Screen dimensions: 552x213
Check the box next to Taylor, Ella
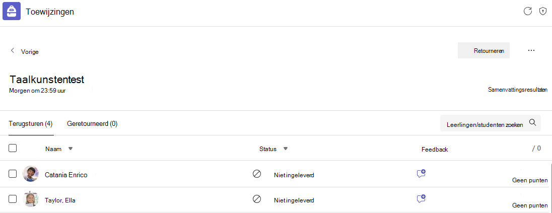click(13, 199)
